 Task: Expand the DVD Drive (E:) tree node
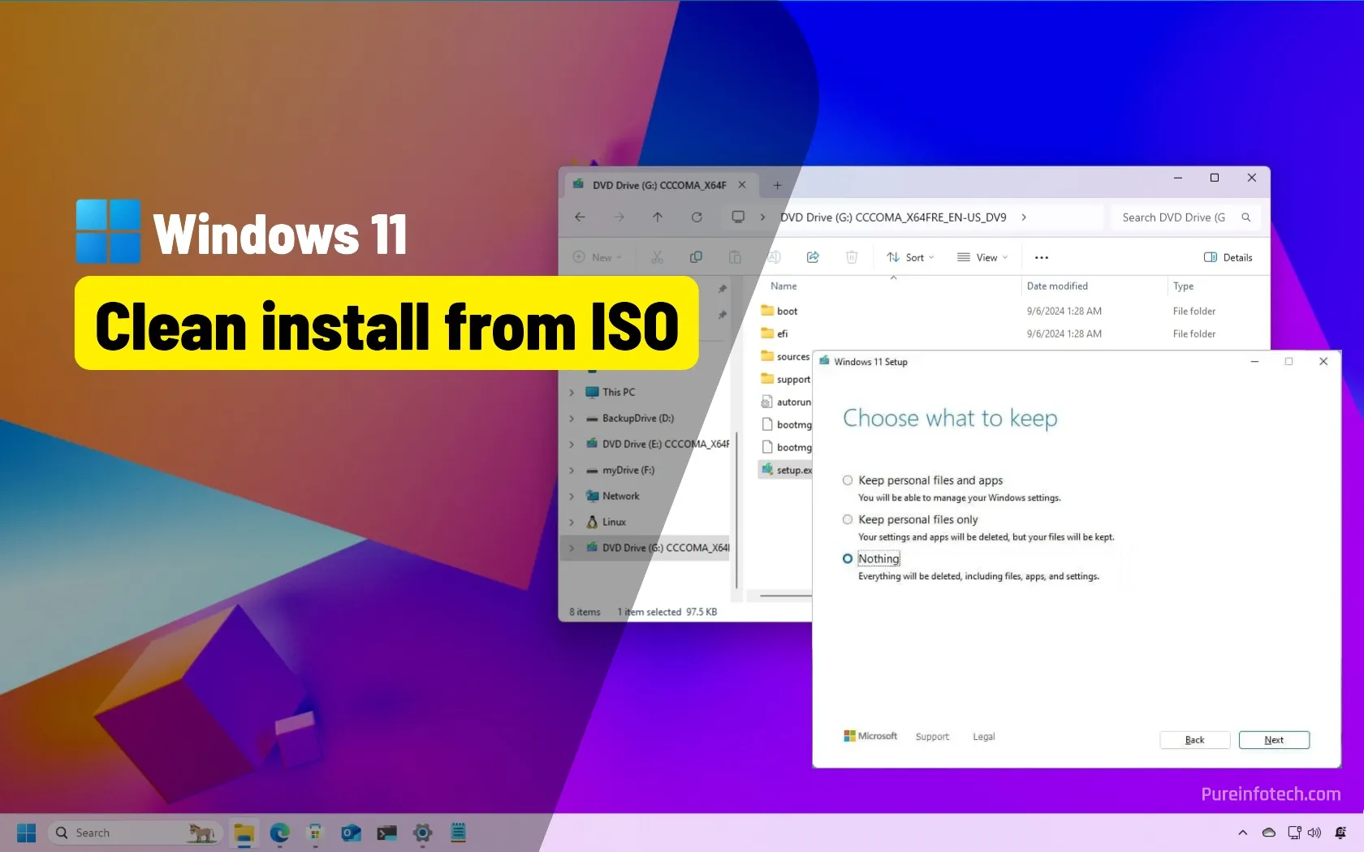point(572,444)
